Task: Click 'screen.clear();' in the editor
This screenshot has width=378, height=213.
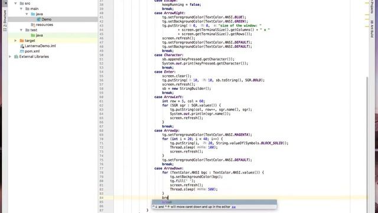Action: (177, 76)
